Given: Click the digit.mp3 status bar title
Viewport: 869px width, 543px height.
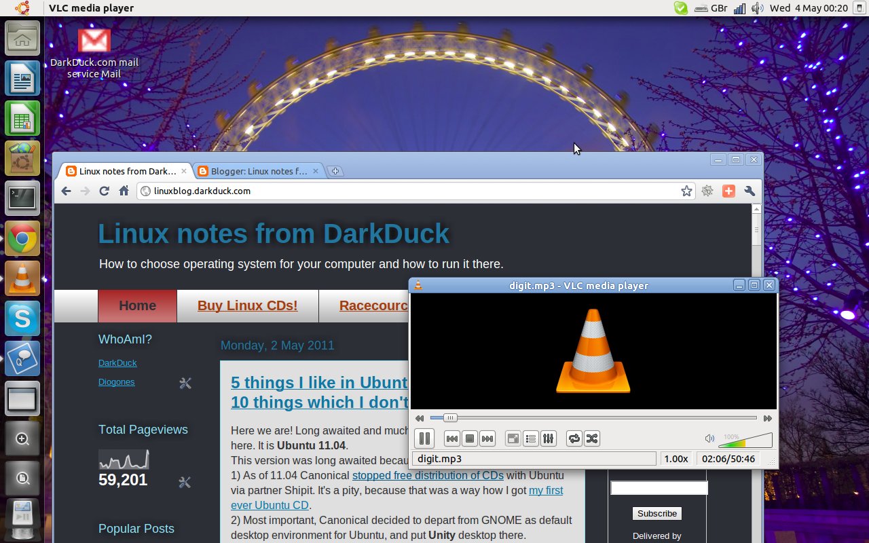Looking at the screenshot, I should 534,459.
